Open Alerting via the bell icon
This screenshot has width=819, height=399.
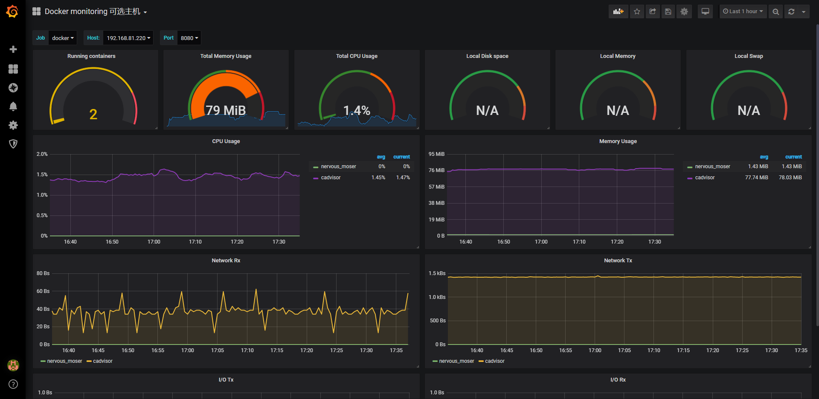[13, 106]
